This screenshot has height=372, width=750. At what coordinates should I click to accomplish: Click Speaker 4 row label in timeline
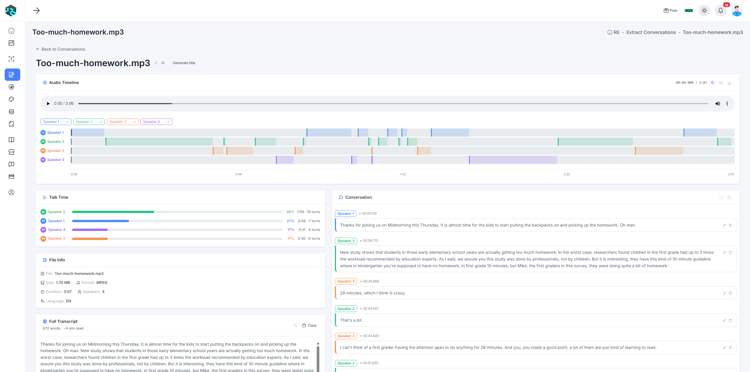click(52, 160)
